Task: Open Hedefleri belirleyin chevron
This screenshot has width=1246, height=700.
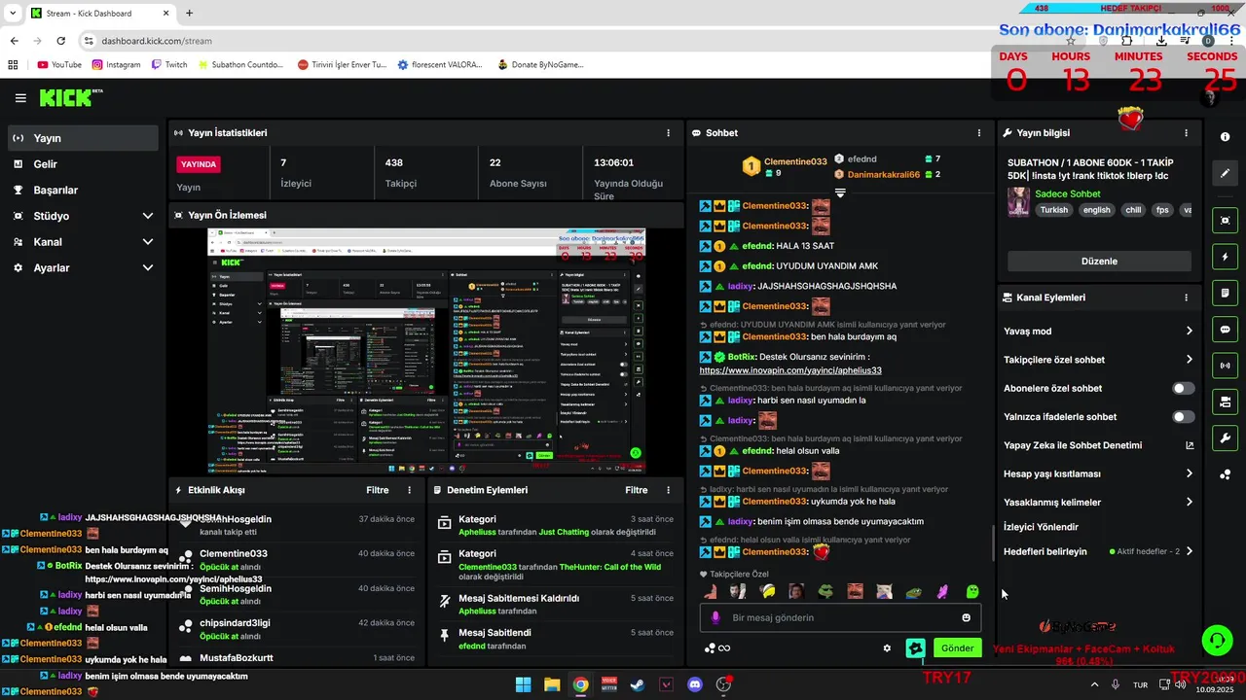Action: [x=1189, y=551]
